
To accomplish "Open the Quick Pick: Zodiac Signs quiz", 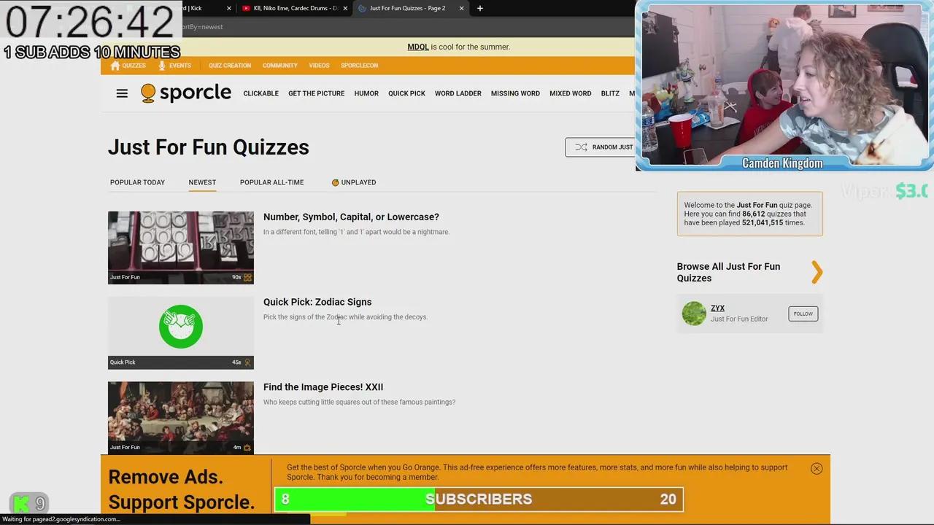I will point(317,302).
